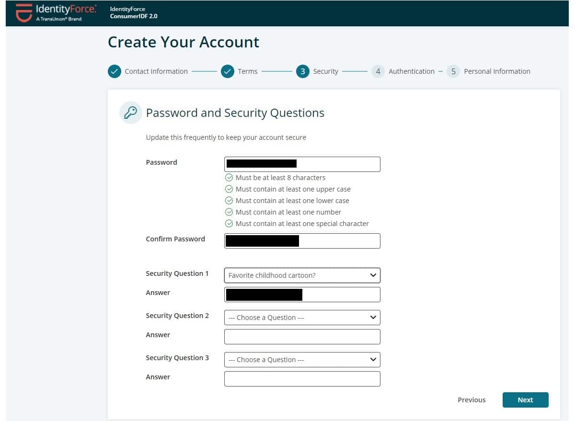
Task: Select the step 3 Security circle
Action: (302, 71)
